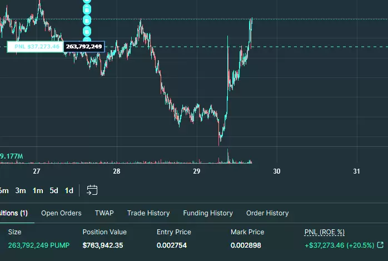Switch to the Open Orders tab
Screen dimensions: 388x261
coord(61,213)
